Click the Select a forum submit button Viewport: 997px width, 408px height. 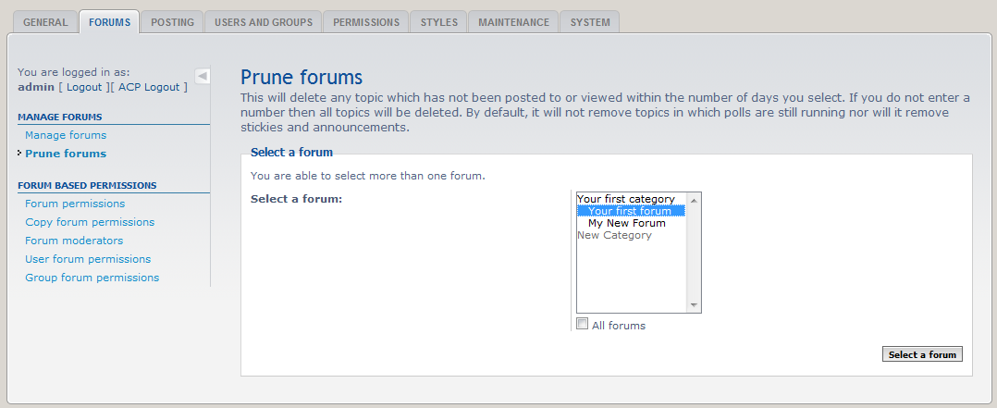(x=922, y=354)
